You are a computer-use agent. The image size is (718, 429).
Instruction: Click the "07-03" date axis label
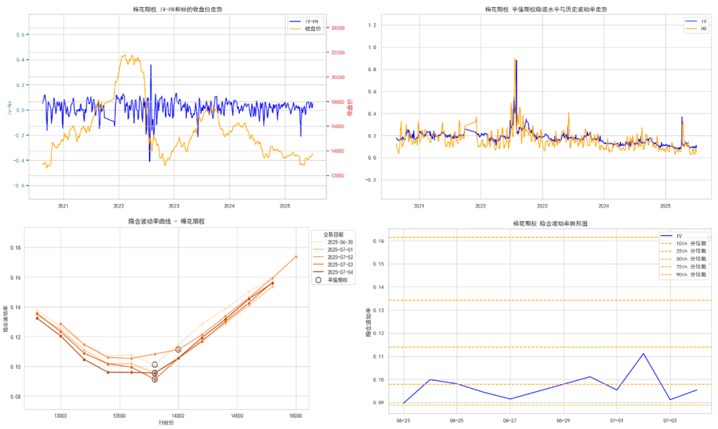tap(670, 420)
